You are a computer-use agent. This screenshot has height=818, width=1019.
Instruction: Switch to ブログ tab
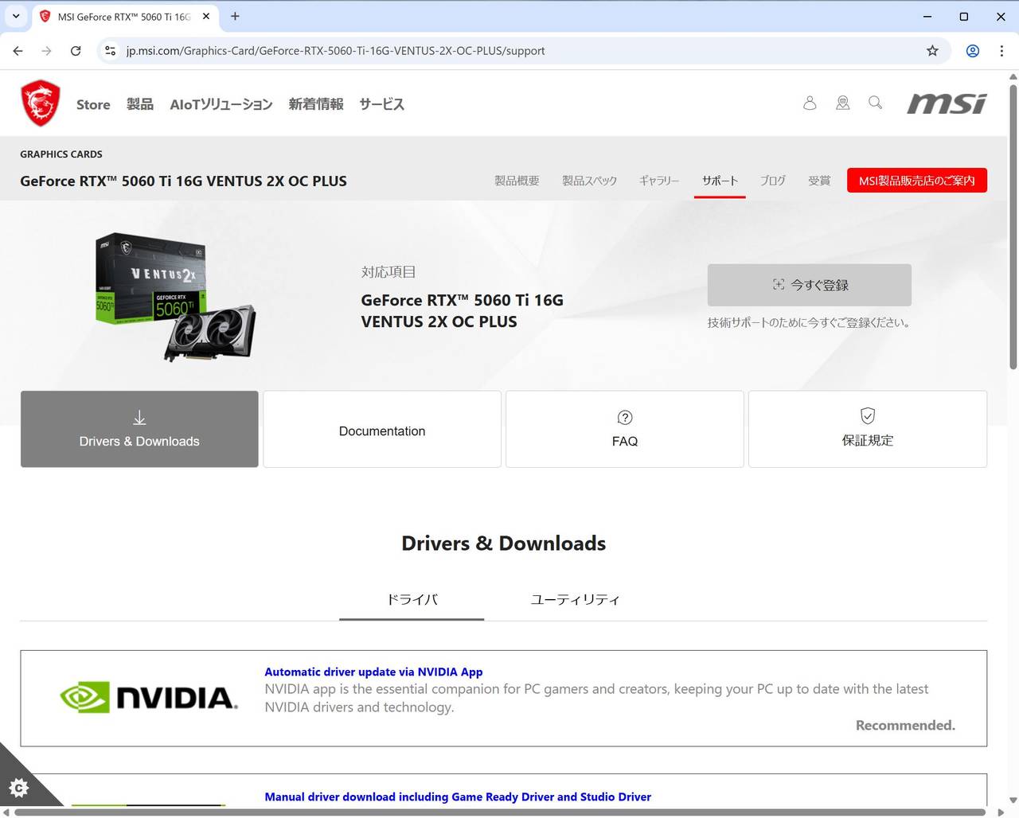click(772, 181)
